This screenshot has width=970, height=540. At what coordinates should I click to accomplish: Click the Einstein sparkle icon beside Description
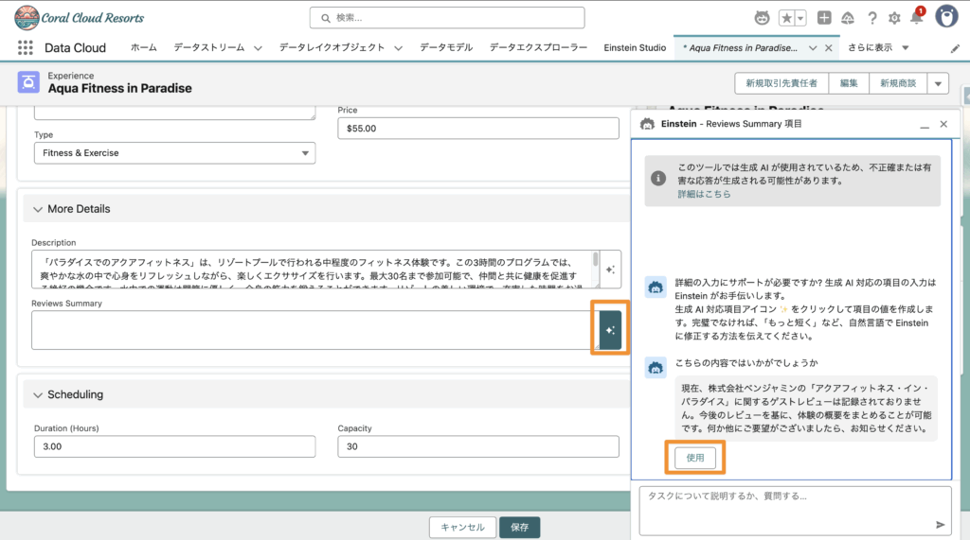pos(611,270)
